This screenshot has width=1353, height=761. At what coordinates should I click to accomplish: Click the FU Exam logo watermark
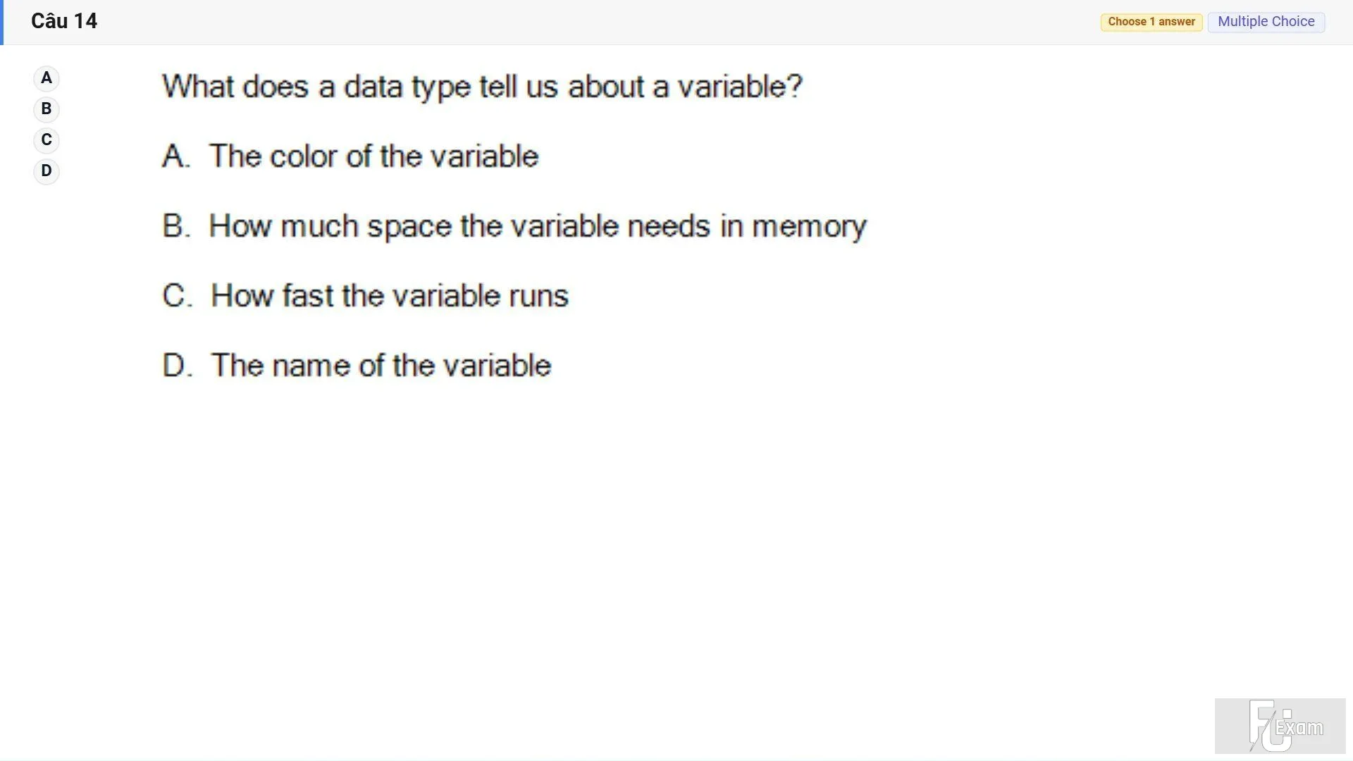coord(1280,726)
